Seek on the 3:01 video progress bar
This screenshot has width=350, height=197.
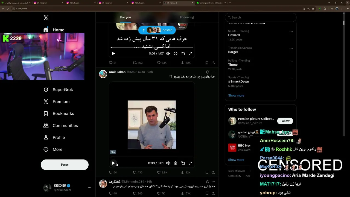pos(152,157)
